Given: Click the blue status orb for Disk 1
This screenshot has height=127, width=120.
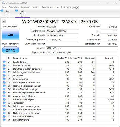Looking at the screenshot, I should point(17,11).
